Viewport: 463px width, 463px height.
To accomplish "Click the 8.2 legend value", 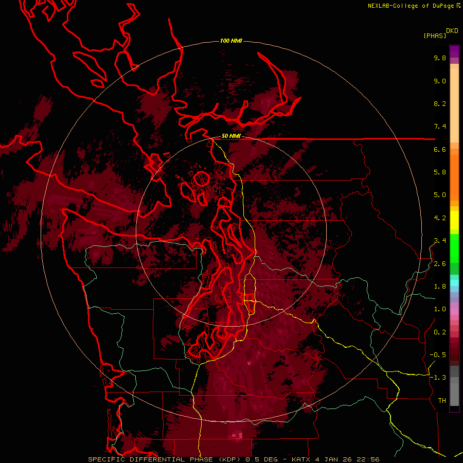I will (x=440, y=103).
